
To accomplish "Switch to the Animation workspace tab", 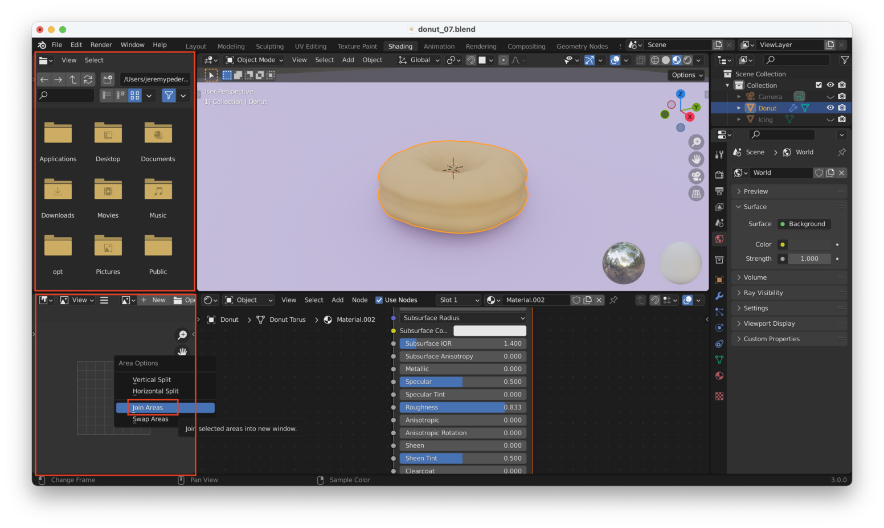I will click(439, 46).
